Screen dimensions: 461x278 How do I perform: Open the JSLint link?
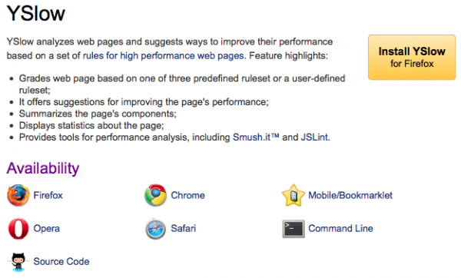314,137
